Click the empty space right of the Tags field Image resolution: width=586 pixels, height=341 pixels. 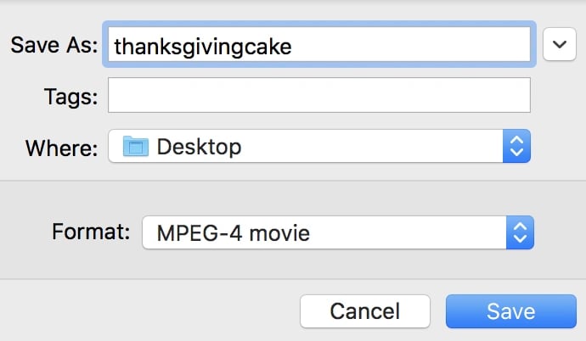(x=558, y=96)
